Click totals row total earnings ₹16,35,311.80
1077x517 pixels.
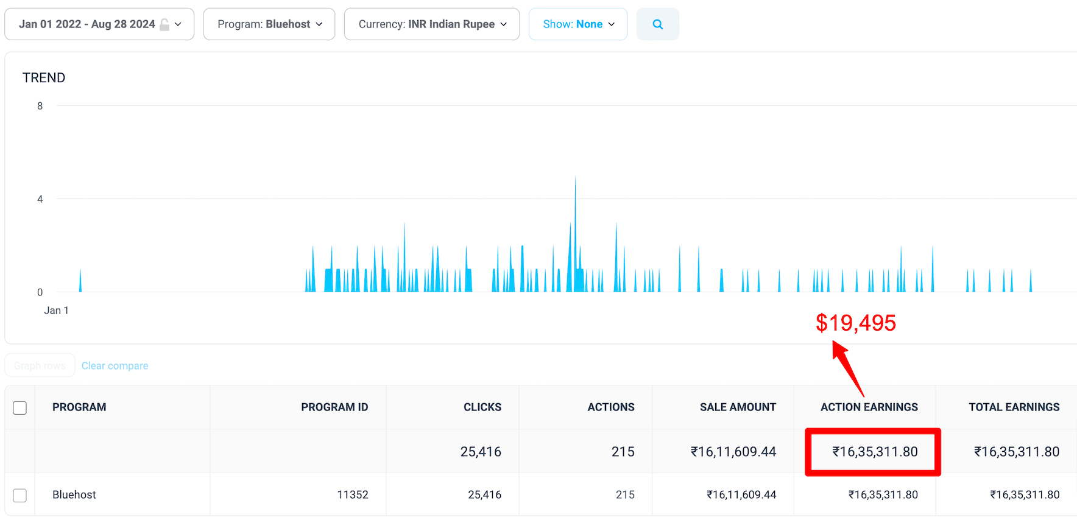tap(1017, 452)
